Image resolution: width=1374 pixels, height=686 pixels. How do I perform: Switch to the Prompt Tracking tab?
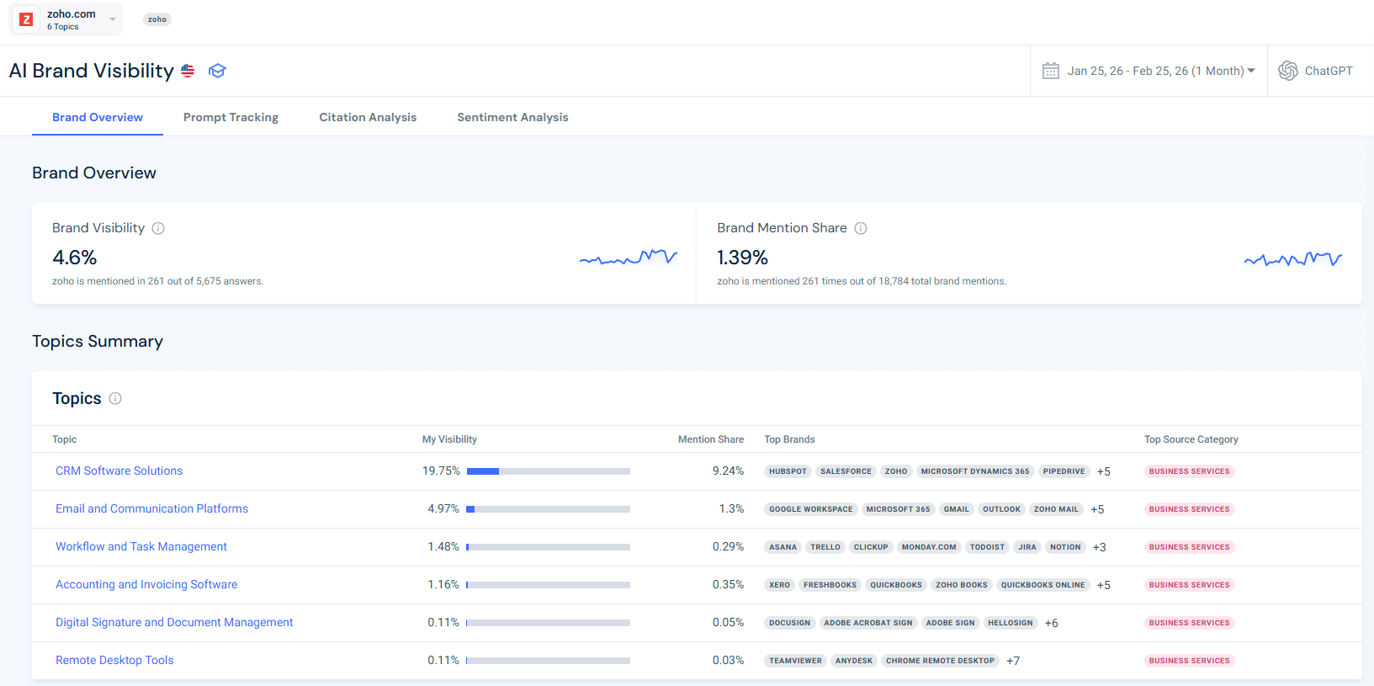231,117
